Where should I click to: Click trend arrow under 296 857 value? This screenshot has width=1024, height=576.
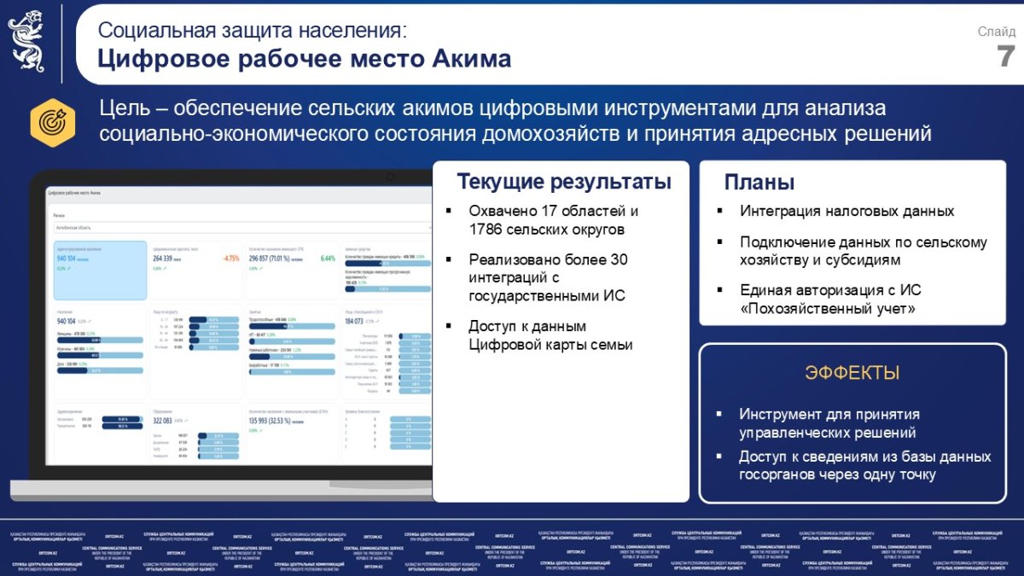(x=263, y=268)
